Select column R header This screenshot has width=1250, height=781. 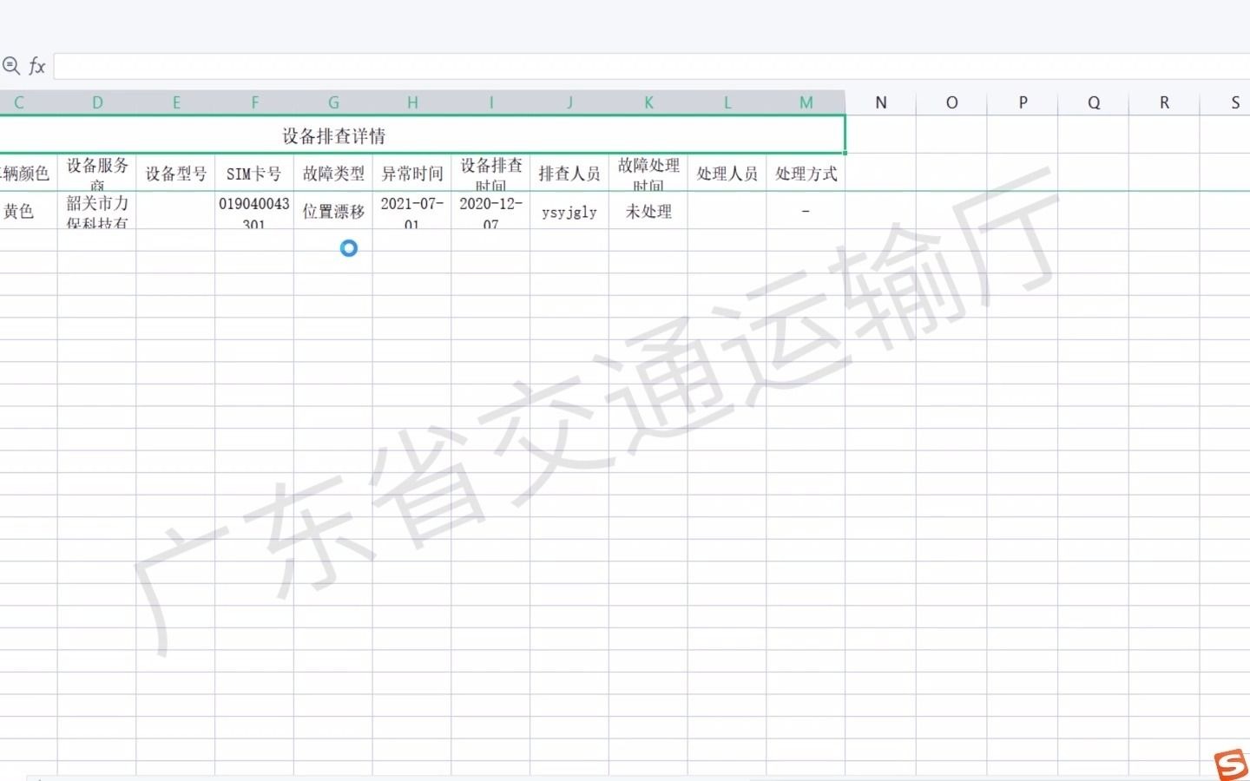coord(1164,102)
